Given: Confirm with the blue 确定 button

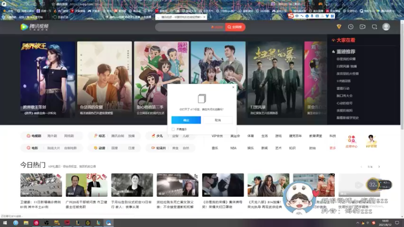Looking at the screenshot, I should click(x=186, y=120).
